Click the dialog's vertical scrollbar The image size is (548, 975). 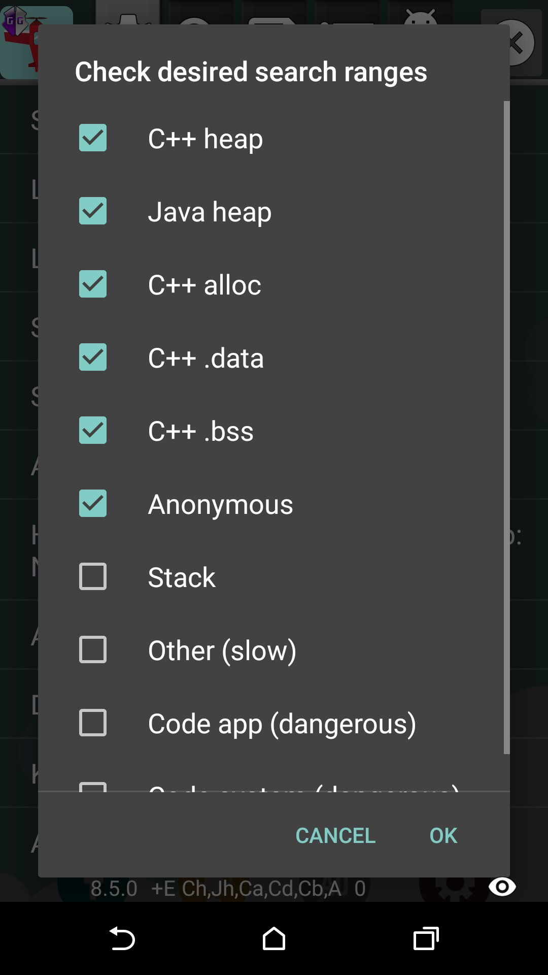[506, 427]
